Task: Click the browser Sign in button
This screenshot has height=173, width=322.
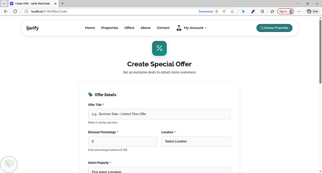Action: 285,11
